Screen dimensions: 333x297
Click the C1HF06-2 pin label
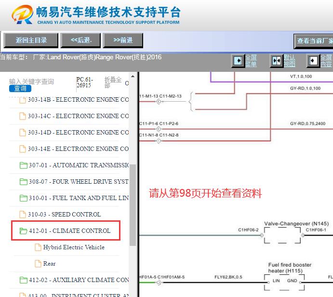point(248,230)
